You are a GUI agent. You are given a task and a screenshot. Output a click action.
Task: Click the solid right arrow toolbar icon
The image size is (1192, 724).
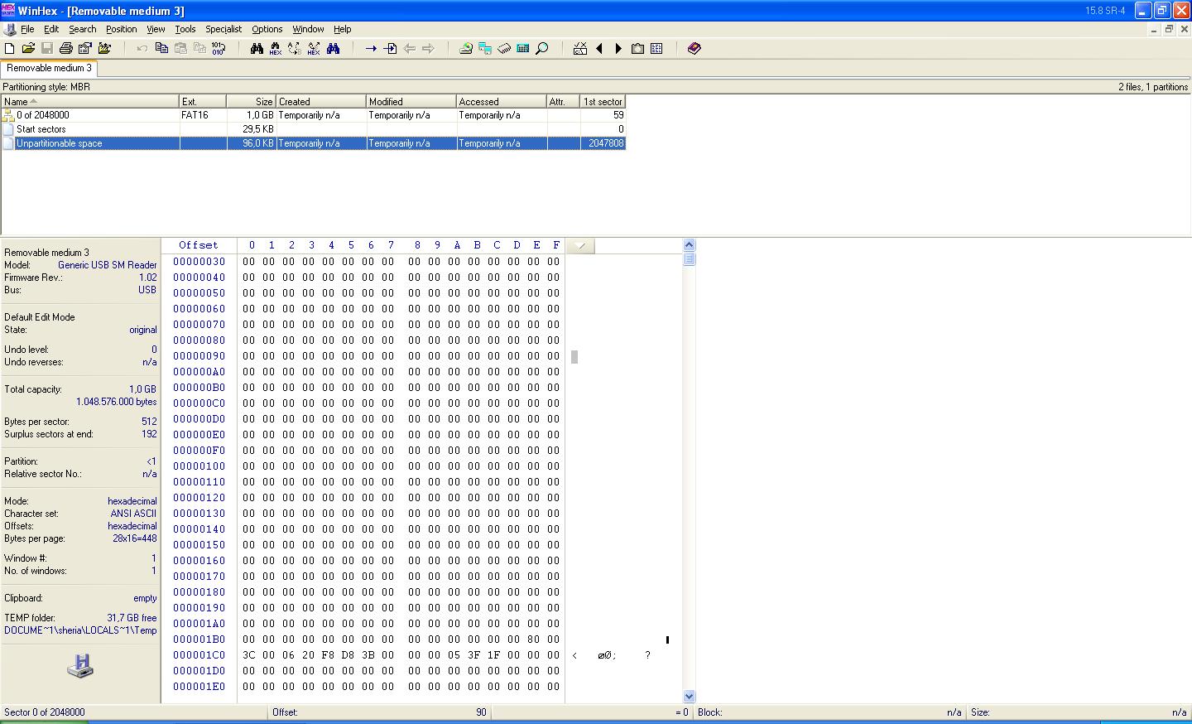[x=618, y=49]
